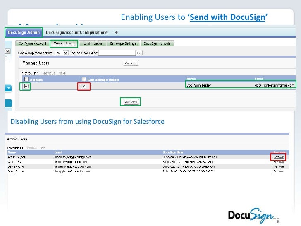Switch to DocuSignAccountConfigurations tab

point(76,32)
